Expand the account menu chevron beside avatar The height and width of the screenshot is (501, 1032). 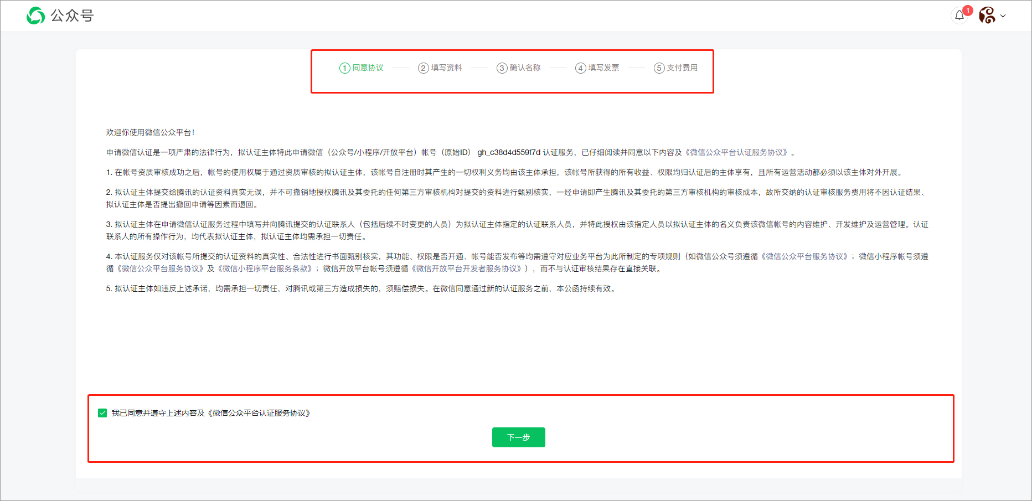1003,16
